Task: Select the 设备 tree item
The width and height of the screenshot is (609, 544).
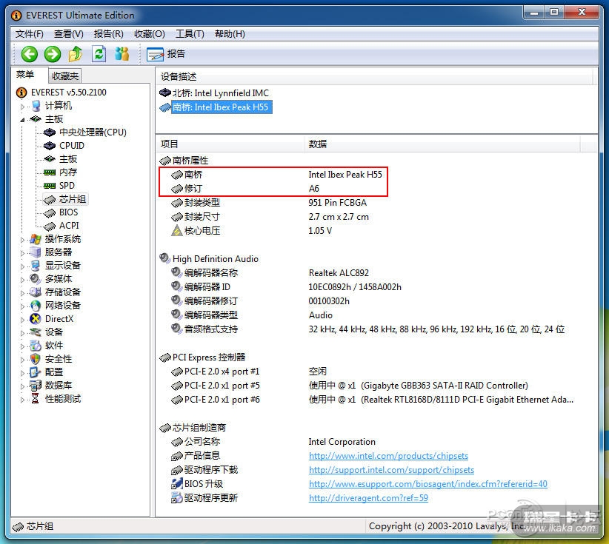Action: coord(54,332)
